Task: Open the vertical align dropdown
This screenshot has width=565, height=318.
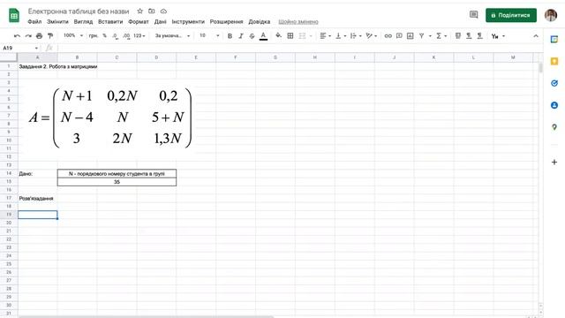Action: (x=341, y=35)
